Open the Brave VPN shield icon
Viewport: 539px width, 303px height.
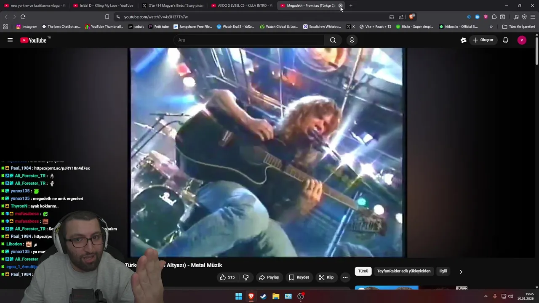click(x=524, y=17)
